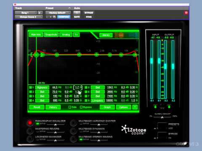The height and width of the screenshot is (151, 202).
Task: Click the COMPARE button
Action: pyautogui.click(x=64, y=17)
